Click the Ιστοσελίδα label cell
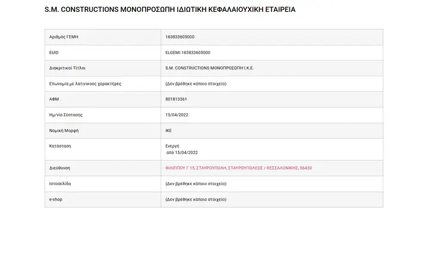Viewport: 428px width, 267px height. click(103, 184)
